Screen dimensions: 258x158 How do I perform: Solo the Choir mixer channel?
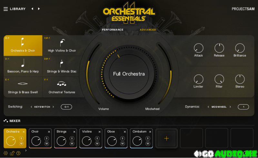46,138
